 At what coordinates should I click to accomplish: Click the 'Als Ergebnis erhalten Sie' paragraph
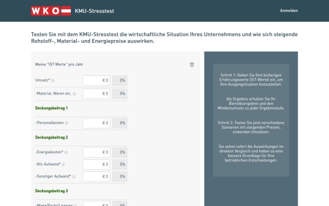point(251,103)
